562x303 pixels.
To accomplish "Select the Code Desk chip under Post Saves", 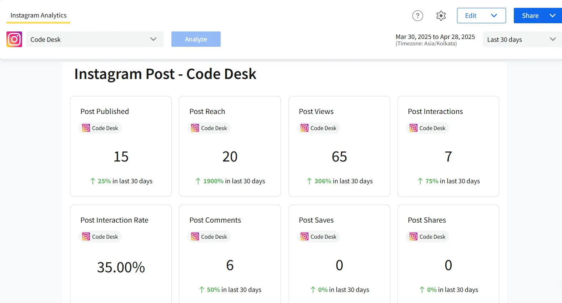I will pyautogui.click(x=318, y=237).
